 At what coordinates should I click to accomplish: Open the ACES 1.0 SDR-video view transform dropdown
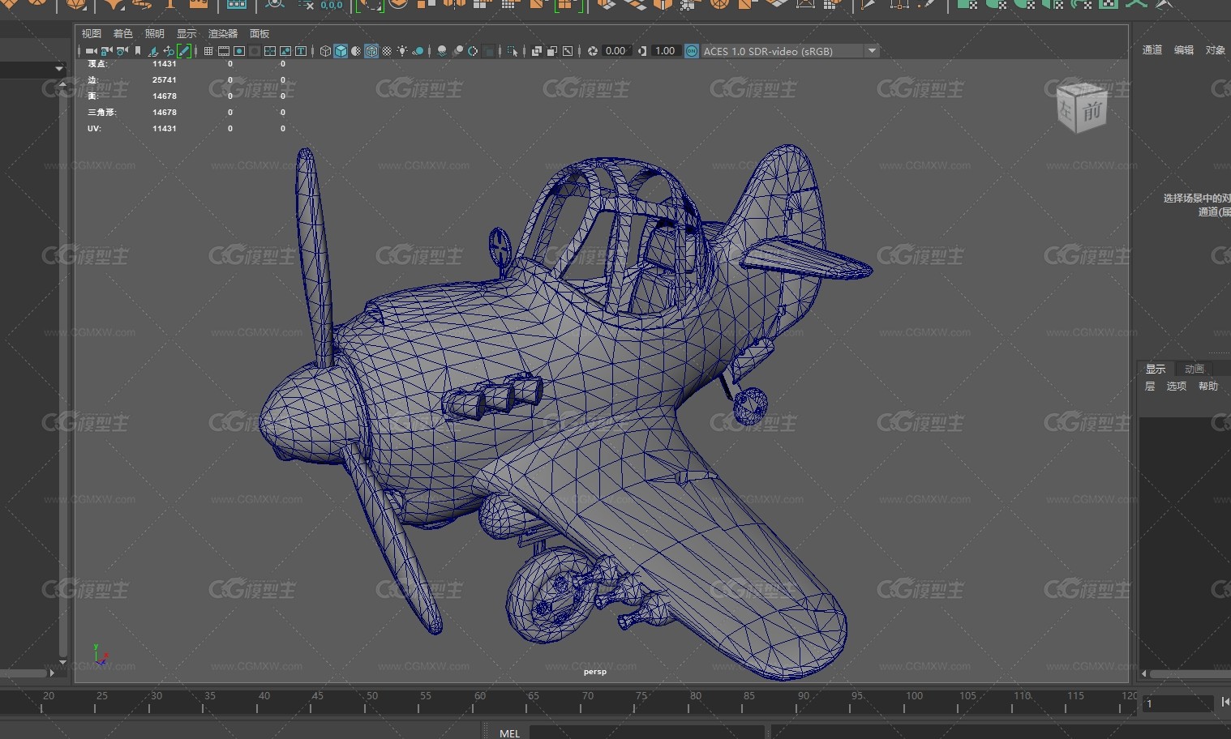(790, 51)
